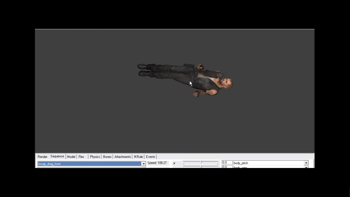Switch to the Physics tab

[x=95, y=157]
